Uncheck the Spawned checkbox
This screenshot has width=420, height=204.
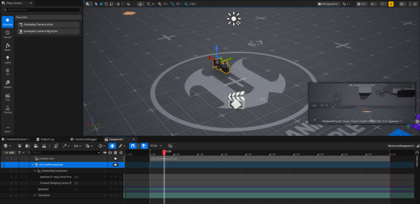coord(76,189)
